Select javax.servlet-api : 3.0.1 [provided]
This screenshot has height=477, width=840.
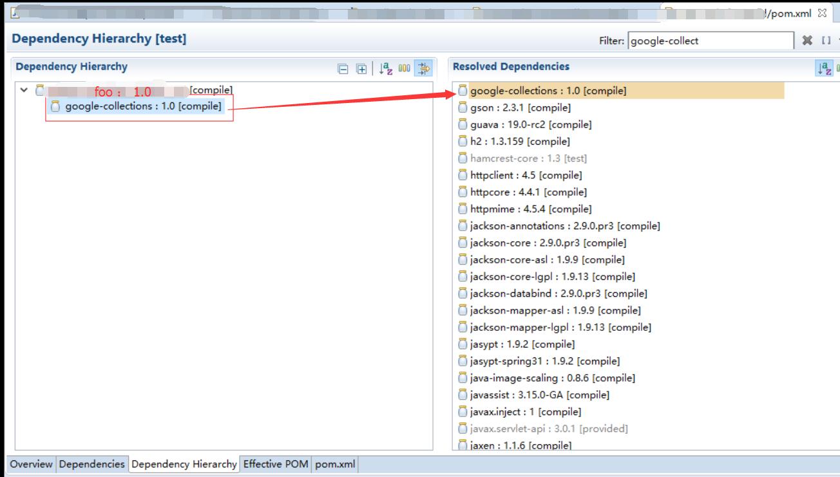[x=549, y=429]
